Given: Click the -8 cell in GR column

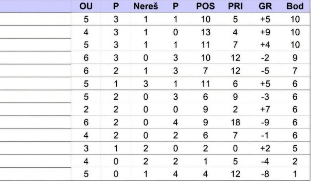Looking at the screenshot, I should click(265, 174).
